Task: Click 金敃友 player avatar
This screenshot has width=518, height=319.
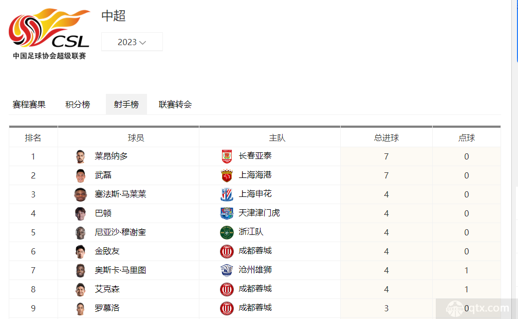Action: [x=80, y=251]
